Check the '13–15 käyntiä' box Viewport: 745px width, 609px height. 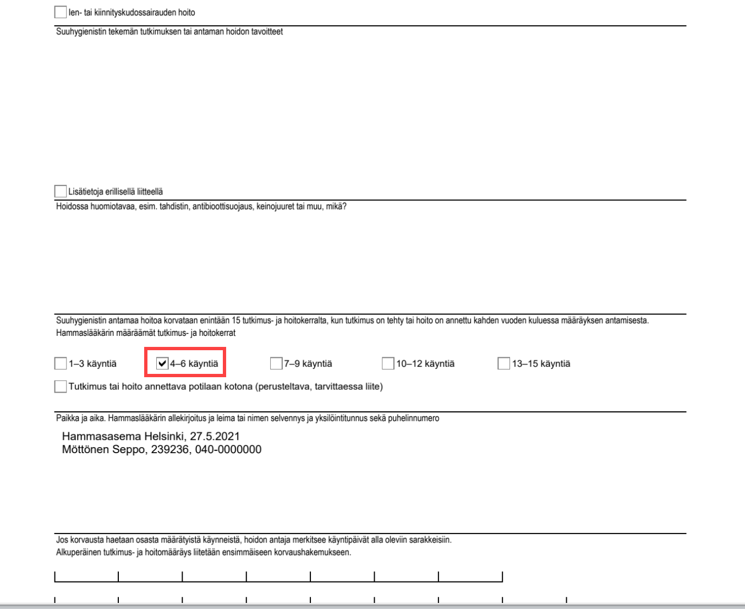tap(503, 363)
